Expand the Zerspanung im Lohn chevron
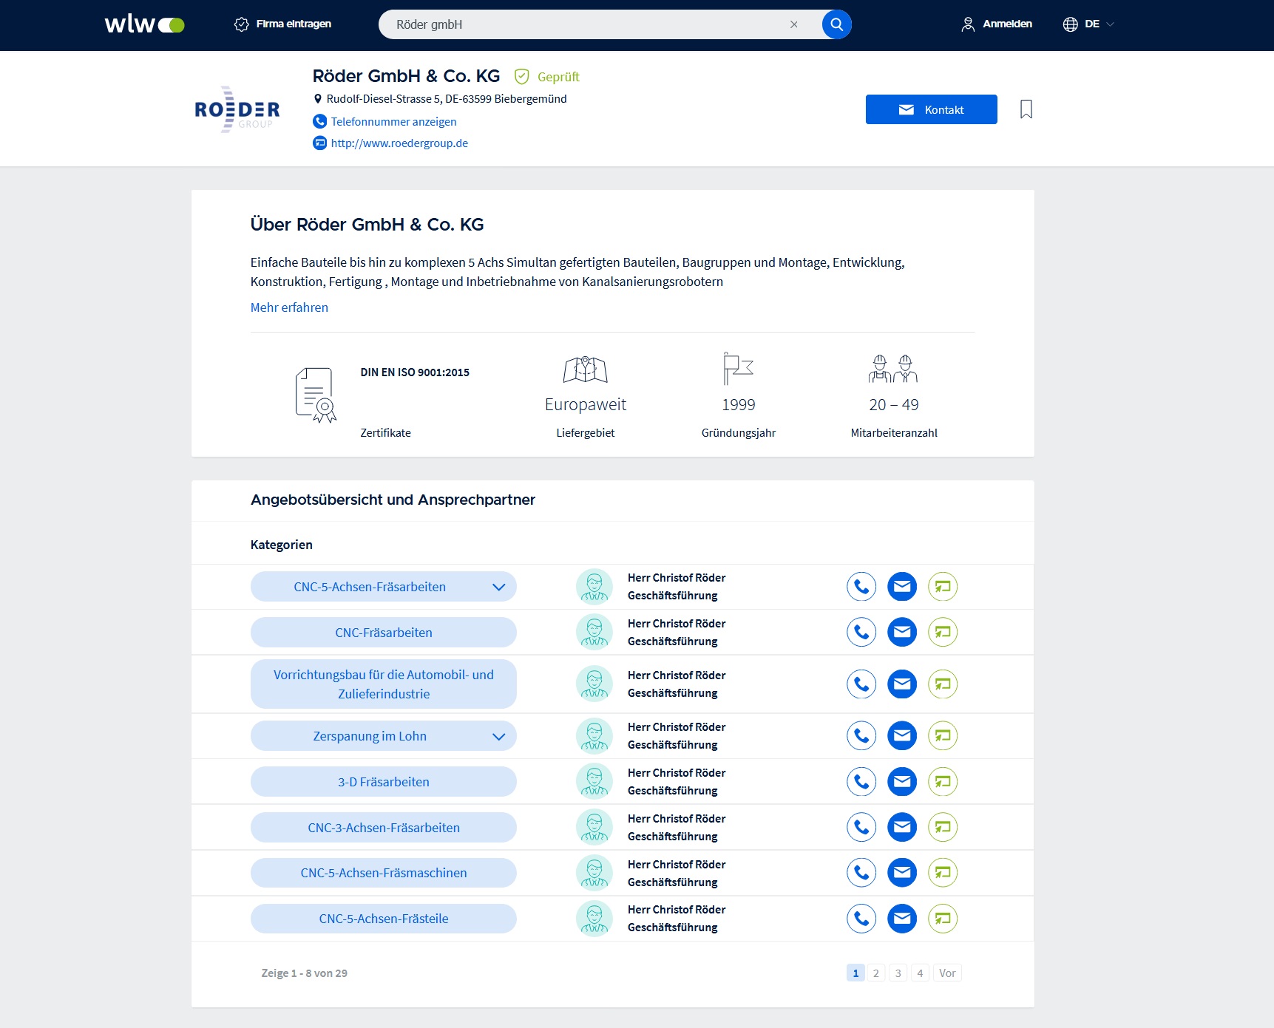 coord(499,736)
